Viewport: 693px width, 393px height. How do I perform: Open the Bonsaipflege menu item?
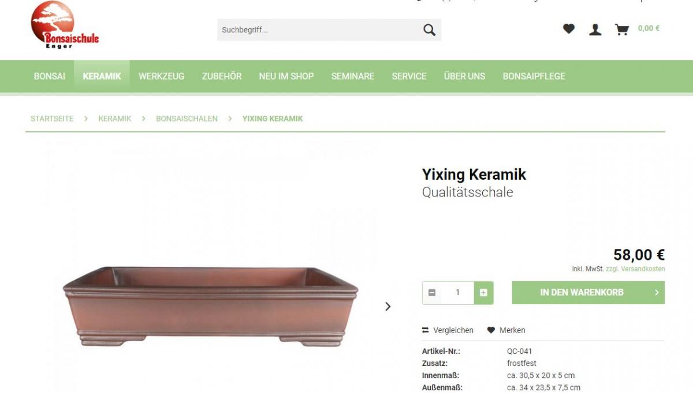coord(534,76)
